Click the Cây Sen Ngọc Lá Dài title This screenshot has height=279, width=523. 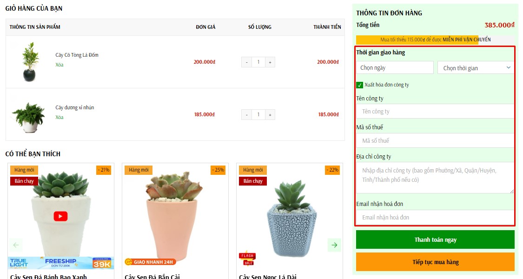point(267,276)
